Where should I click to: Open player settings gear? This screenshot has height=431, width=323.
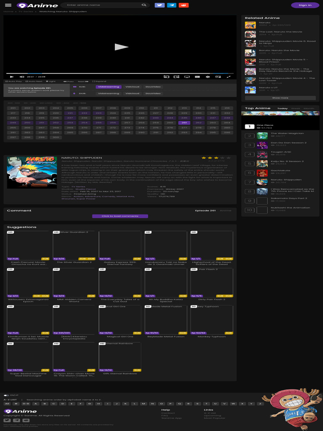click(x=208, y=77)
